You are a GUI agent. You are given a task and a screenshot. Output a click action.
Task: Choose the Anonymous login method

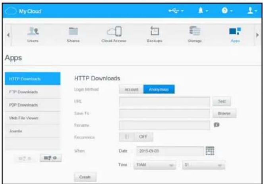159,89
